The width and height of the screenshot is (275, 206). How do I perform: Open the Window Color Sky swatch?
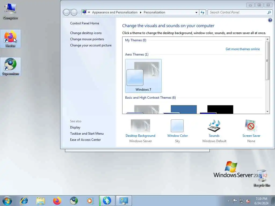(x=177, y=126)
